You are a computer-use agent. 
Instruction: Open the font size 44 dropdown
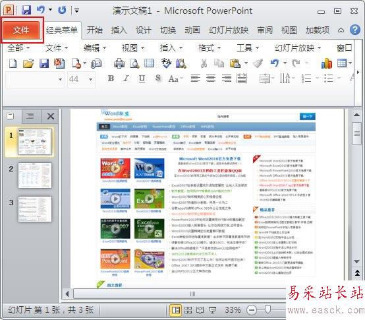coord(90,79)
